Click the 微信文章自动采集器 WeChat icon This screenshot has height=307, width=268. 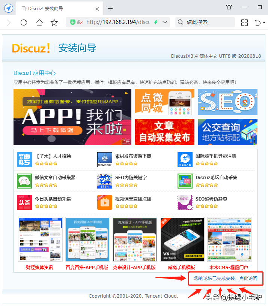24,181
